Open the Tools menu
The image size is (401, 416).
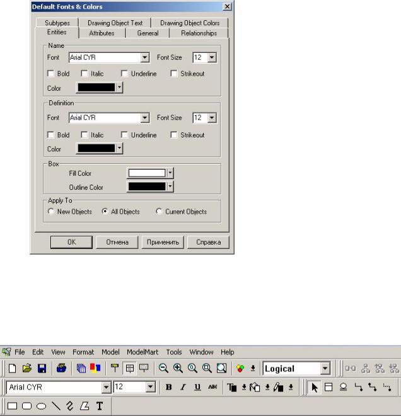click(x=174, y=352)
